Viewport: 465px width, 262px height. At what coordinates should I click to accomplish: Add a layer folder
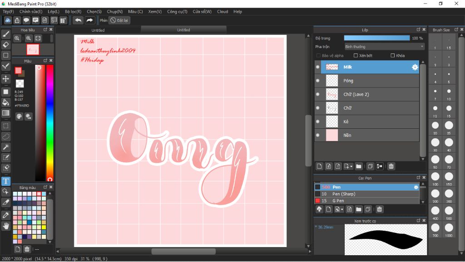point(359,166)
